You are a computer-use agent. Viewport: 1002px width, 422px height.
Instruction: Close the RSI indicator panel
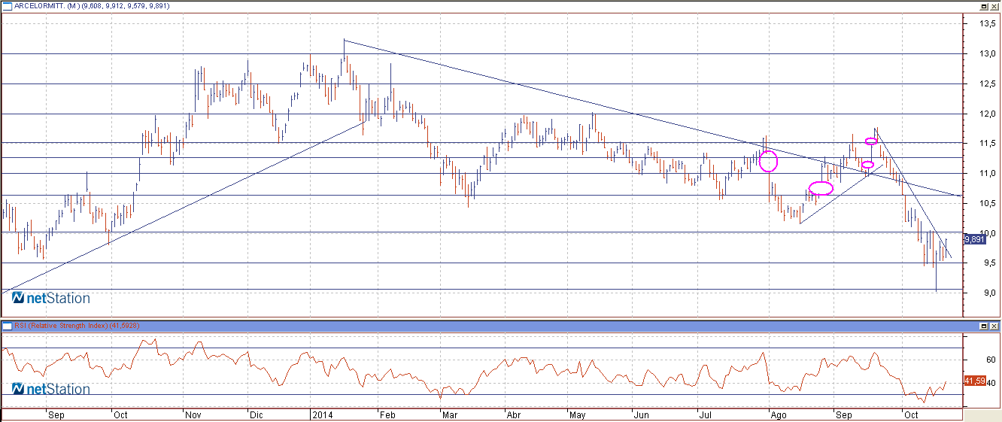click(994, 326)
